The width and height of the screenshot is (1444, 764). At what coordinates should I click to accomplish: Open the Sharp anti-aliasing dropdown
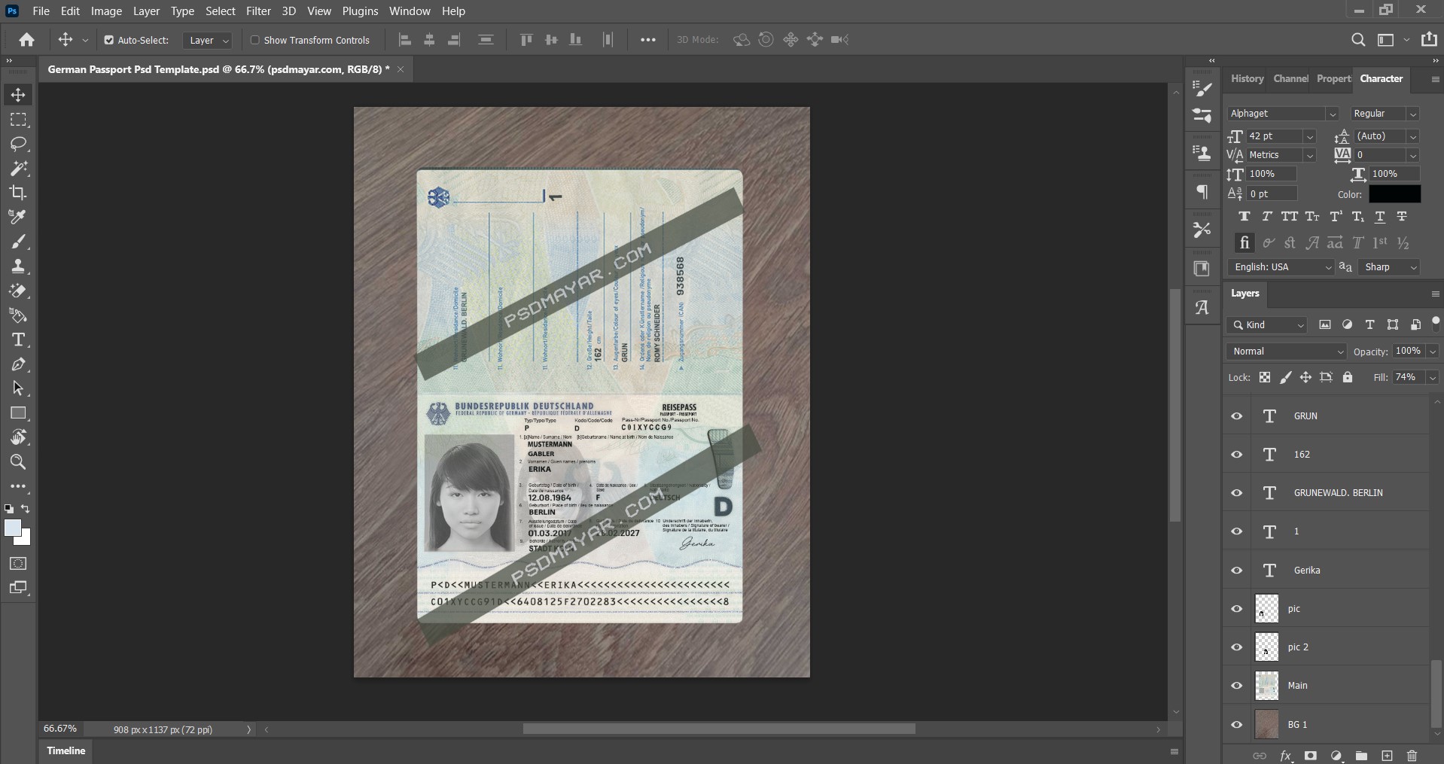point(1389,267)
